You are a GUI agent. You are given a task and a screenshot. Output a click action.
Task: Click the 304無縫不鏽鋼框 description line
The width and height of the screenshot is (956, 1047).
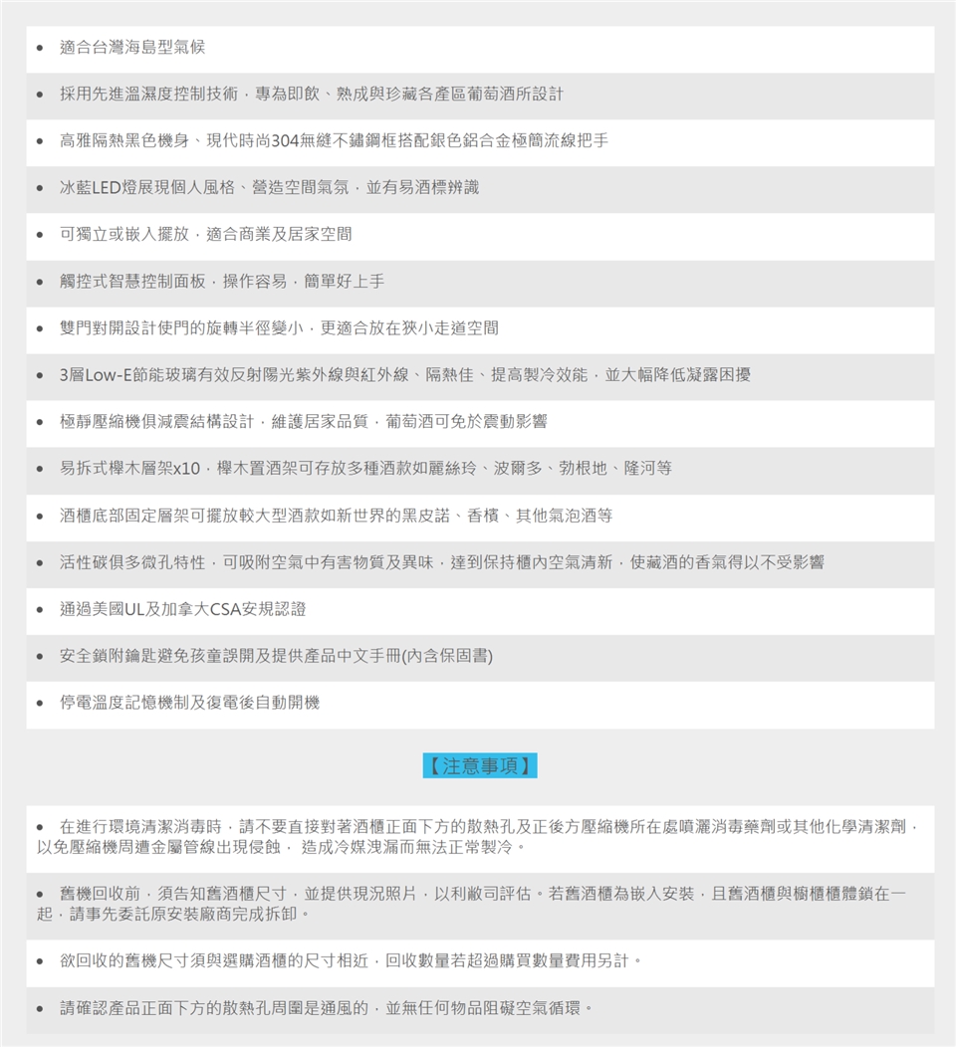334,141
